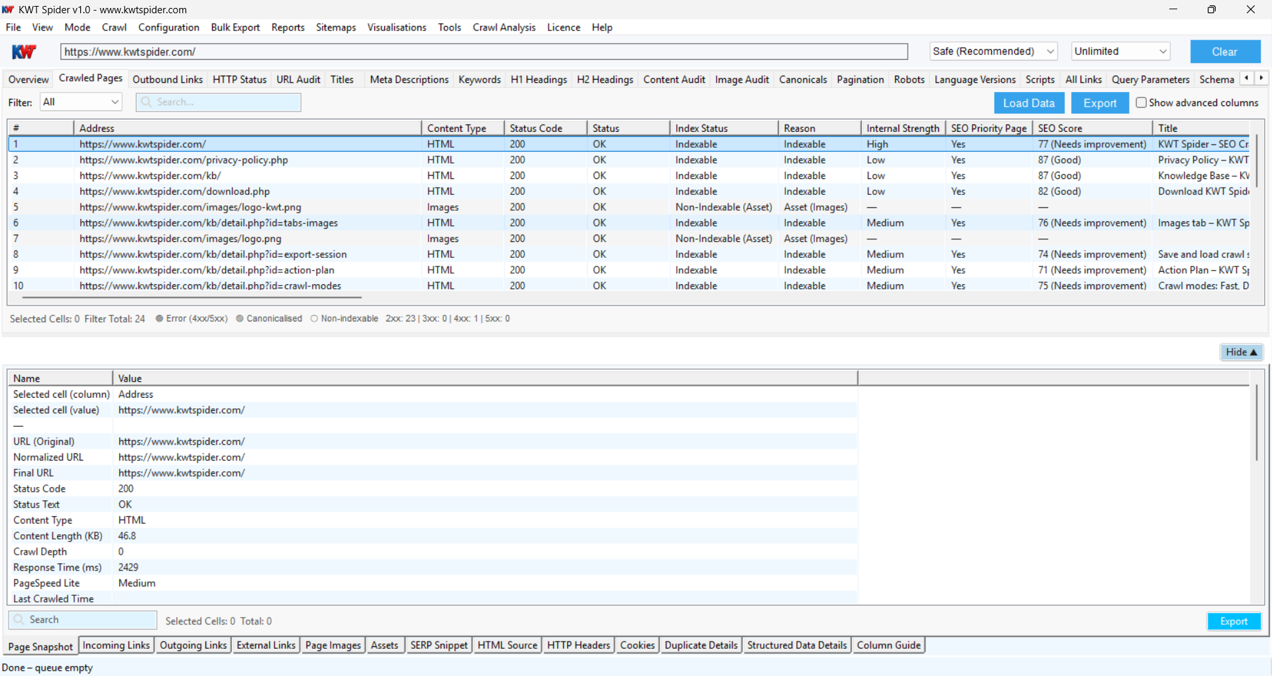Click the Error (4xx/5xx) filter indicator
Screen dimensions: 1272x676
[159, 318]
